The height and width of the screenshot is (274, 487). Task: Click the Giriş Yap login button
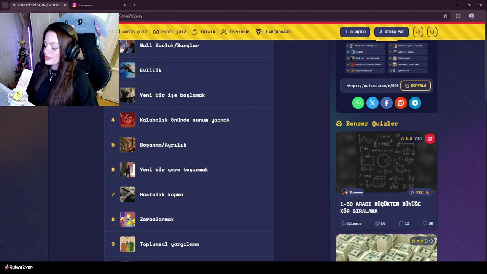click(392, 32)
